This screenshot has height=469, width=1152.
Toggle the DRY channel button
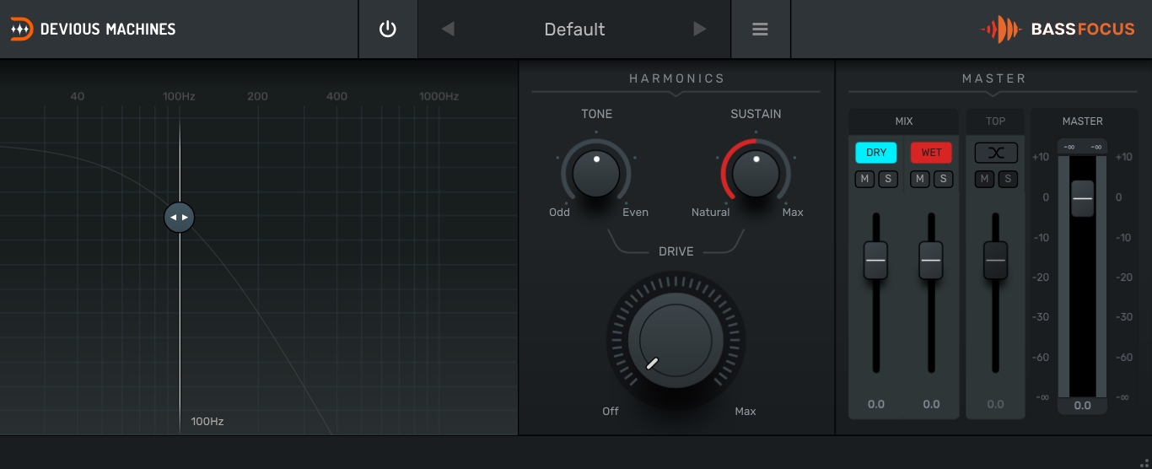[x=876, y=153]
